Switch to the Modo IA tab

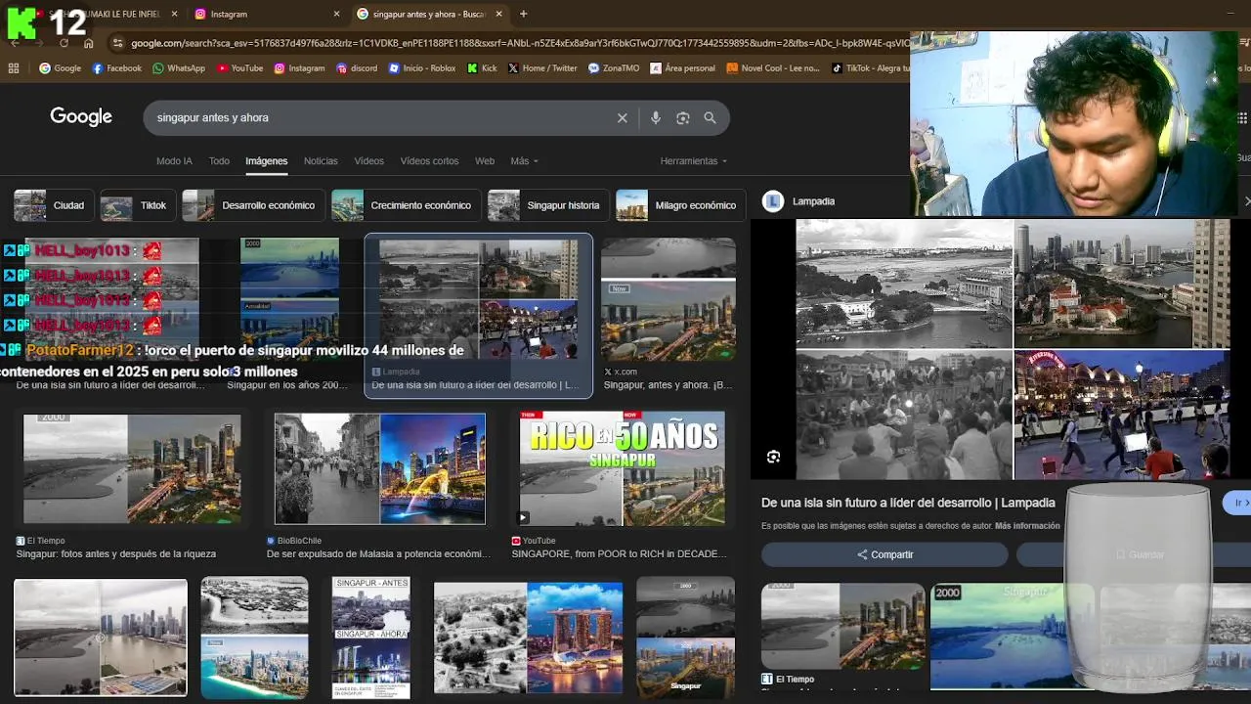(x=174, y=161)
